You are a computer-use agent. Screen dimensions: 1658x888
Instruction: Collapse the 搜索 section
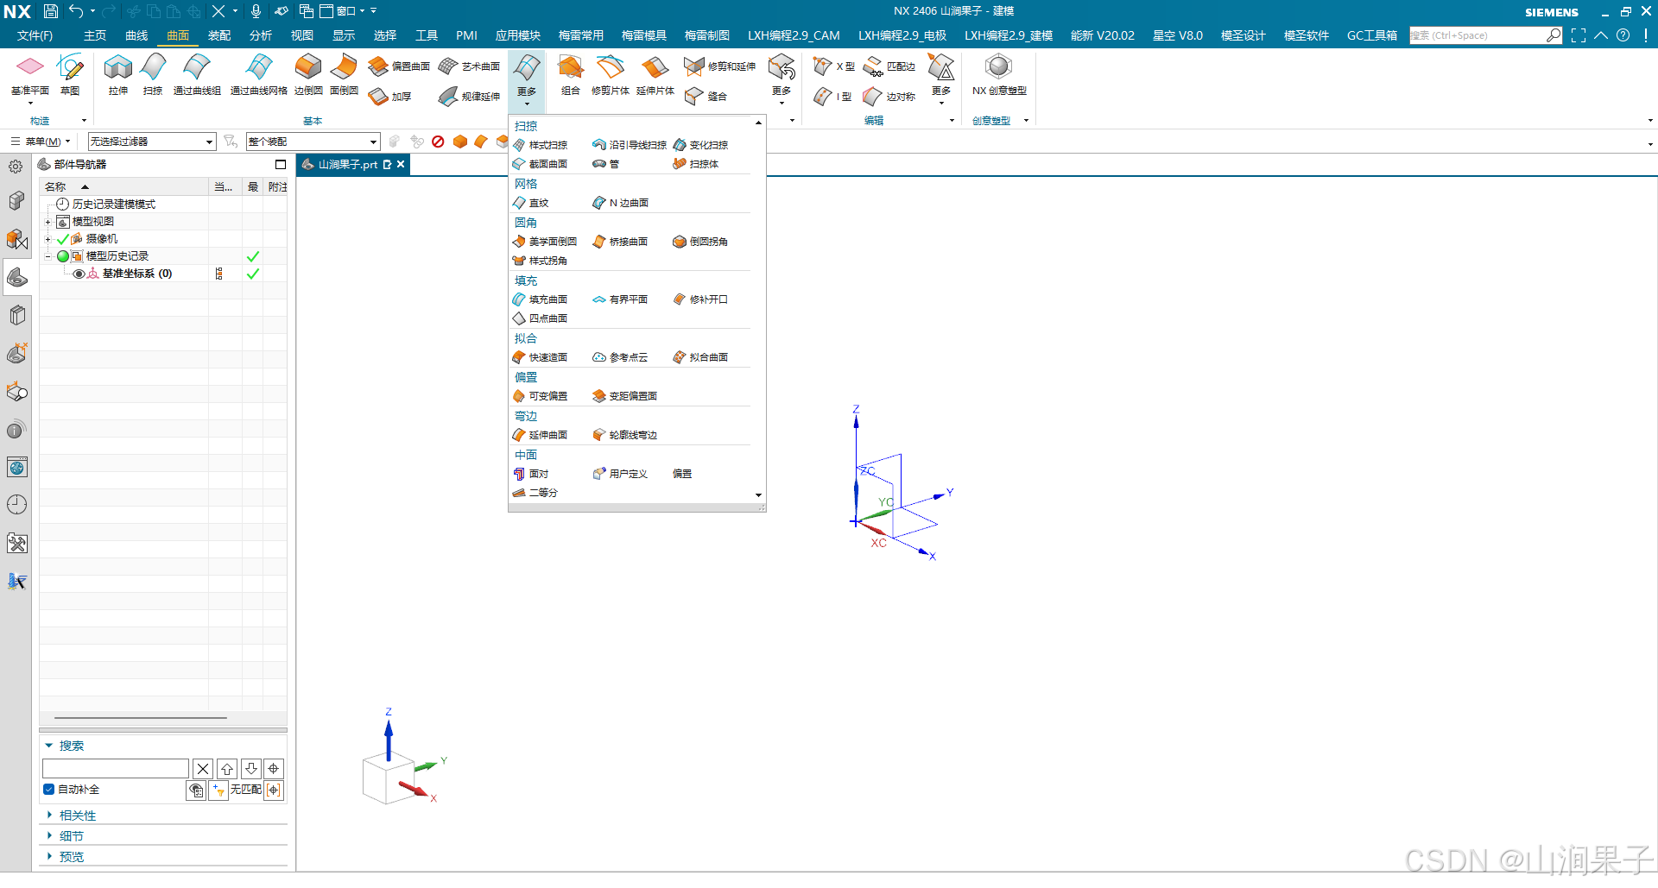[x=49, y=746]
